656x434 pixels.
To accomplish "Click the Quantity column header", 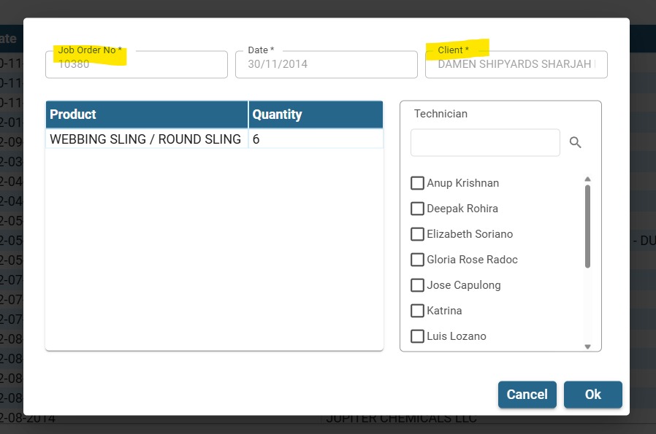I will pos(316,115).
